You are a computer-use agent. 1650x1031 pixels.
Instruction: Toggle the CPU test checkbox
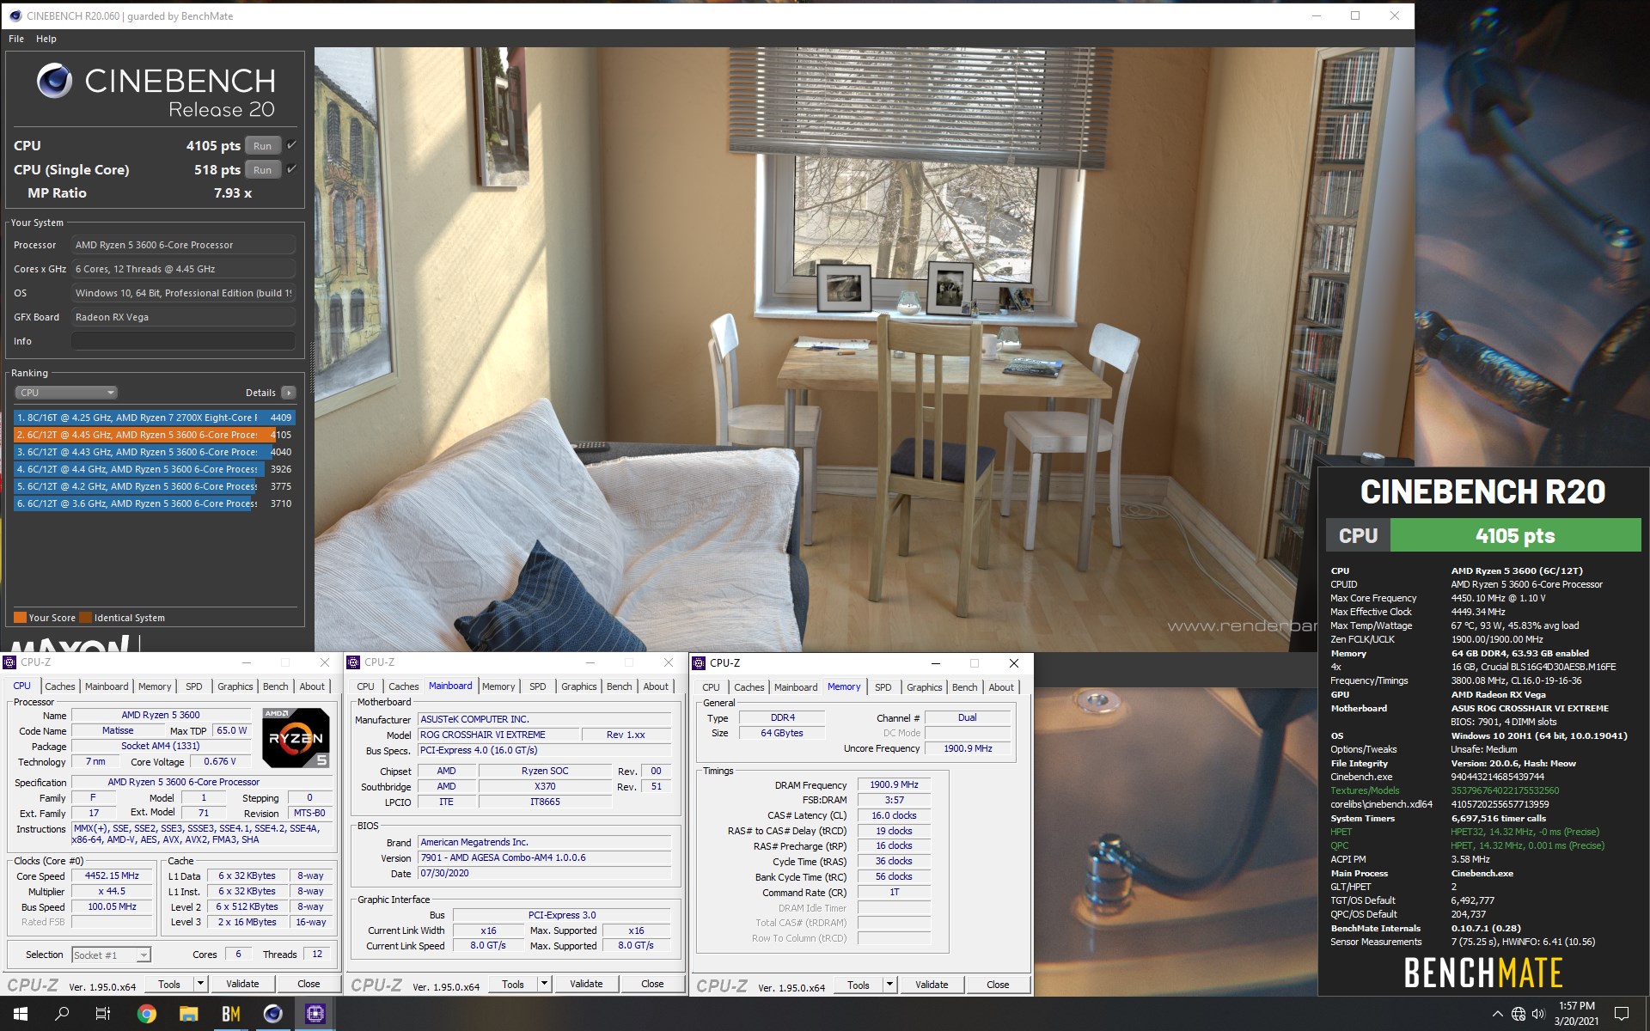[291, 145]
